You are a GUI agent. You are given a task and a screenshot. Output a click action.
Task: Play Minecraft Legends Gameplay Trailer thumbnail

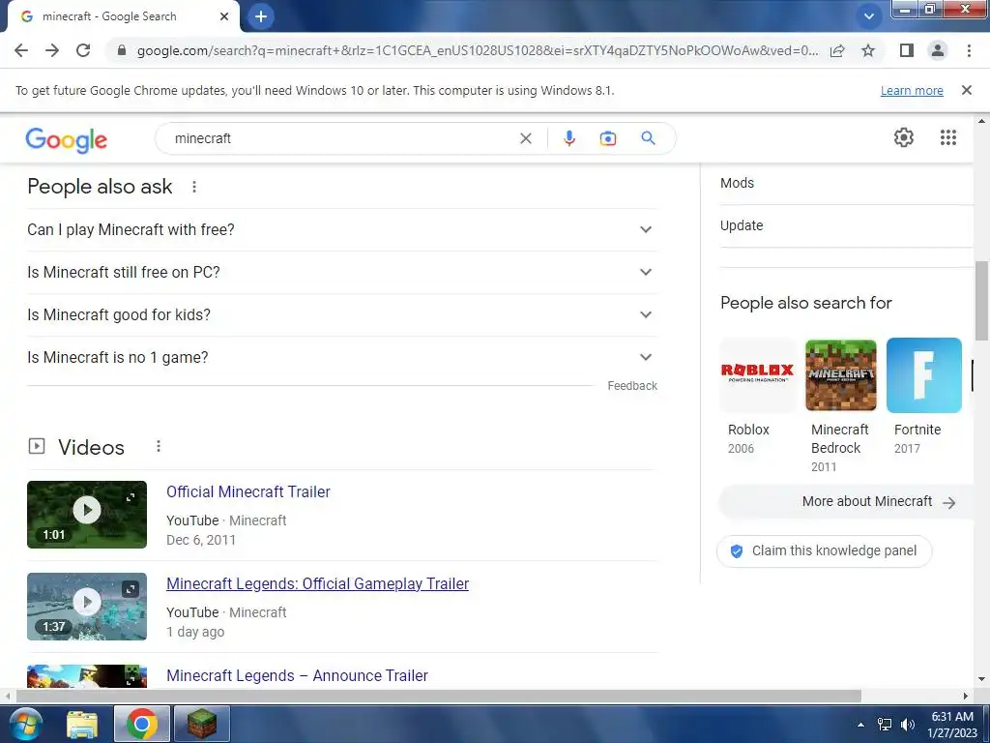pos(87,607)
